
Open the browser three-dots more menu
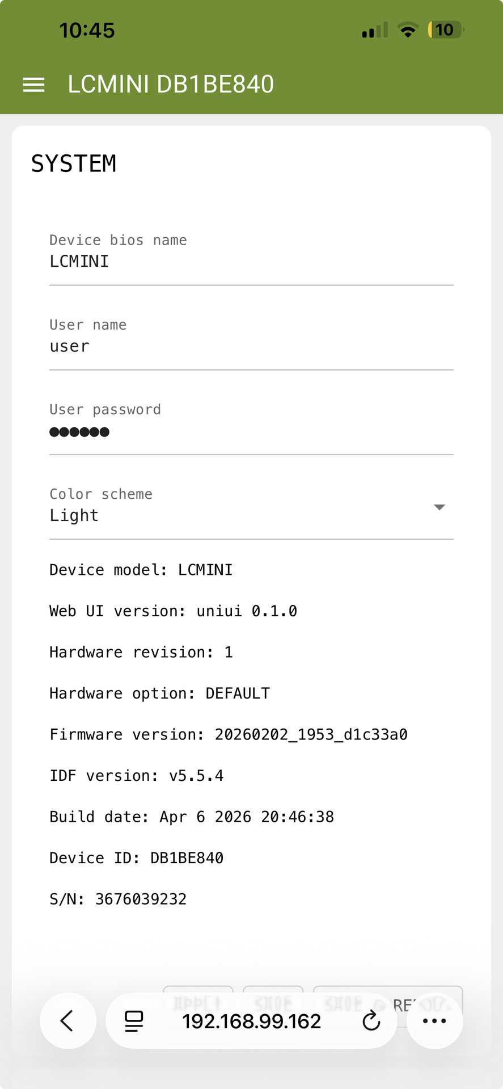434,1020
